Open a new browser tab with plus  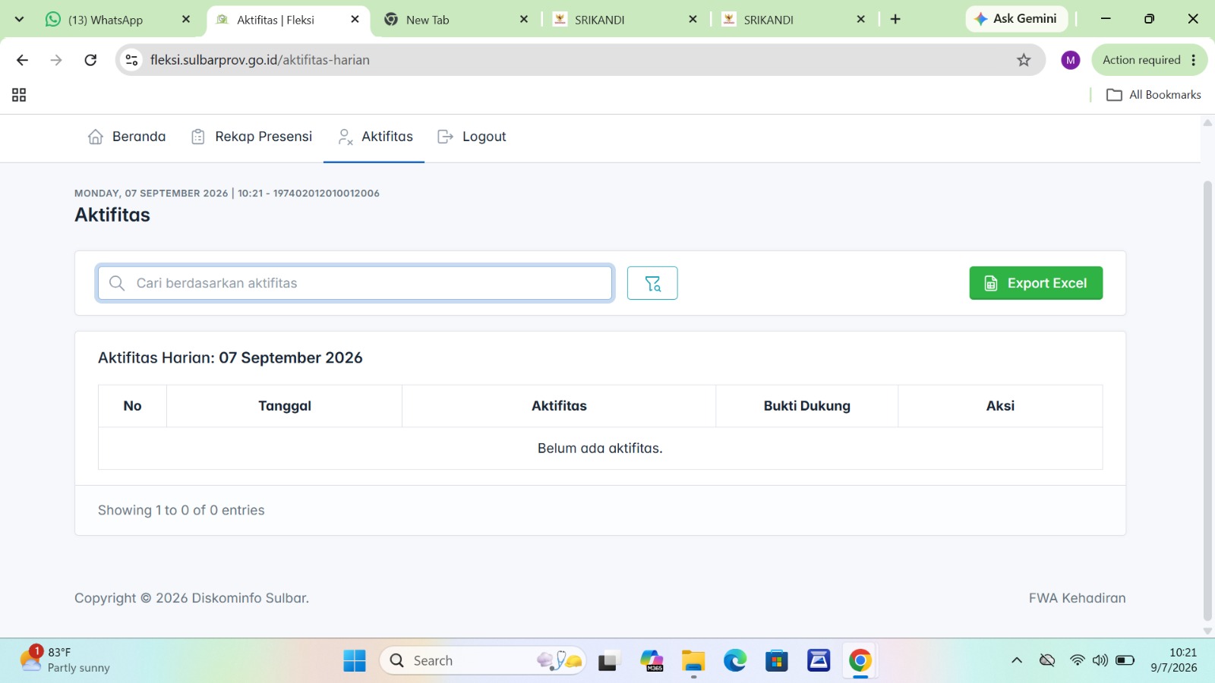(895, 19)
